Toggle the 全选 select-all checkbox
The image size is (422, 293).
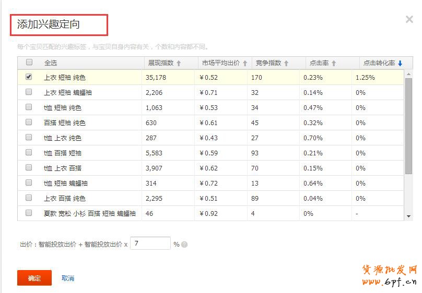pyautogui.click(x=29, y=63)
